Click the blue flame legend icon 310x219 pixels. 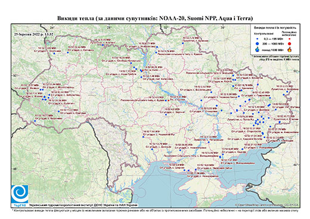pyautogui.click(x=258, y=49)
